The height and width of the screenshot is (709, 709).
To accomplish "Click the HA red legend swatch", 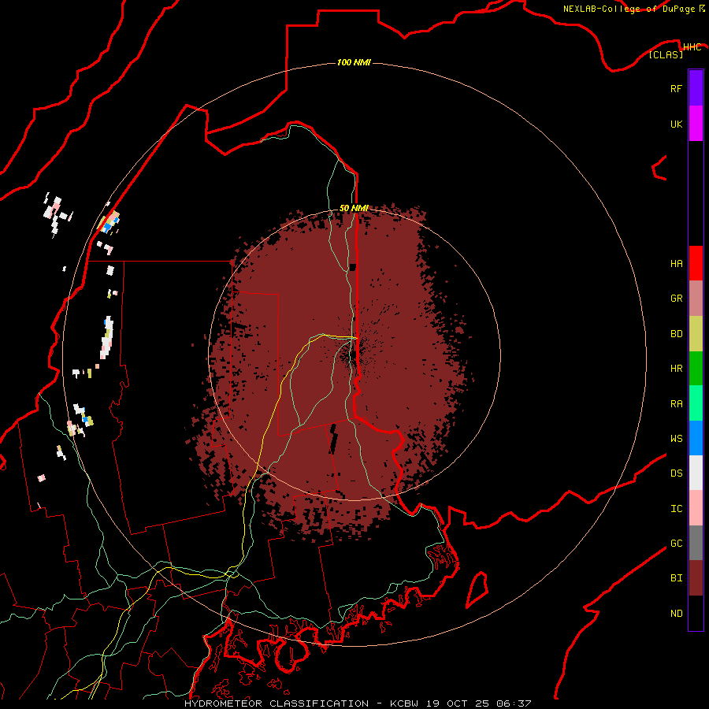I will 696,263.
